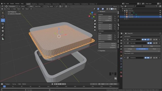Toggle Subdivision modifier on-cage triangle button
162x91 pixels.
151,39
